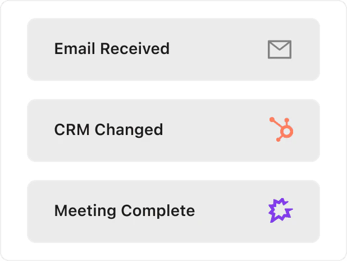
Task: Select the Email Received trigger card
Action: point(173,49)
